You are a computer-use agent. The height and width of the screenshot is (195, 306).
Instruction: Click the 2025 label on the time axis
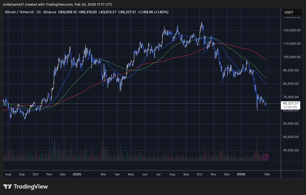click(76, 174)
